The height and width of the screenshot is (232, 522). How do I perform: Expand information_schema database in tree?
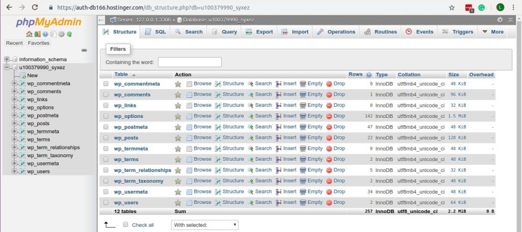click(6, 59)
